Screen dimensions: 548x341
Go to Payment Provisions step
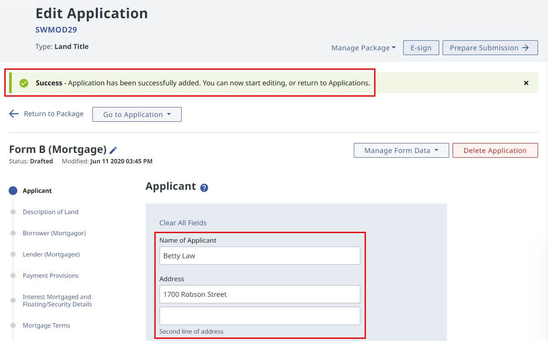point(51,276)
